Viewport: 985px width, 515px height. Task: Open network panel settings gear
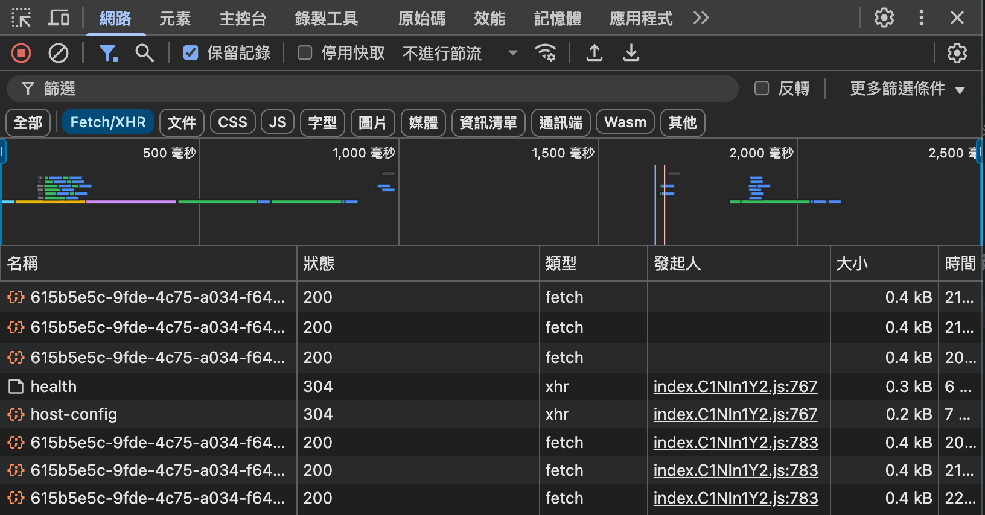click(x=957, y=54)
